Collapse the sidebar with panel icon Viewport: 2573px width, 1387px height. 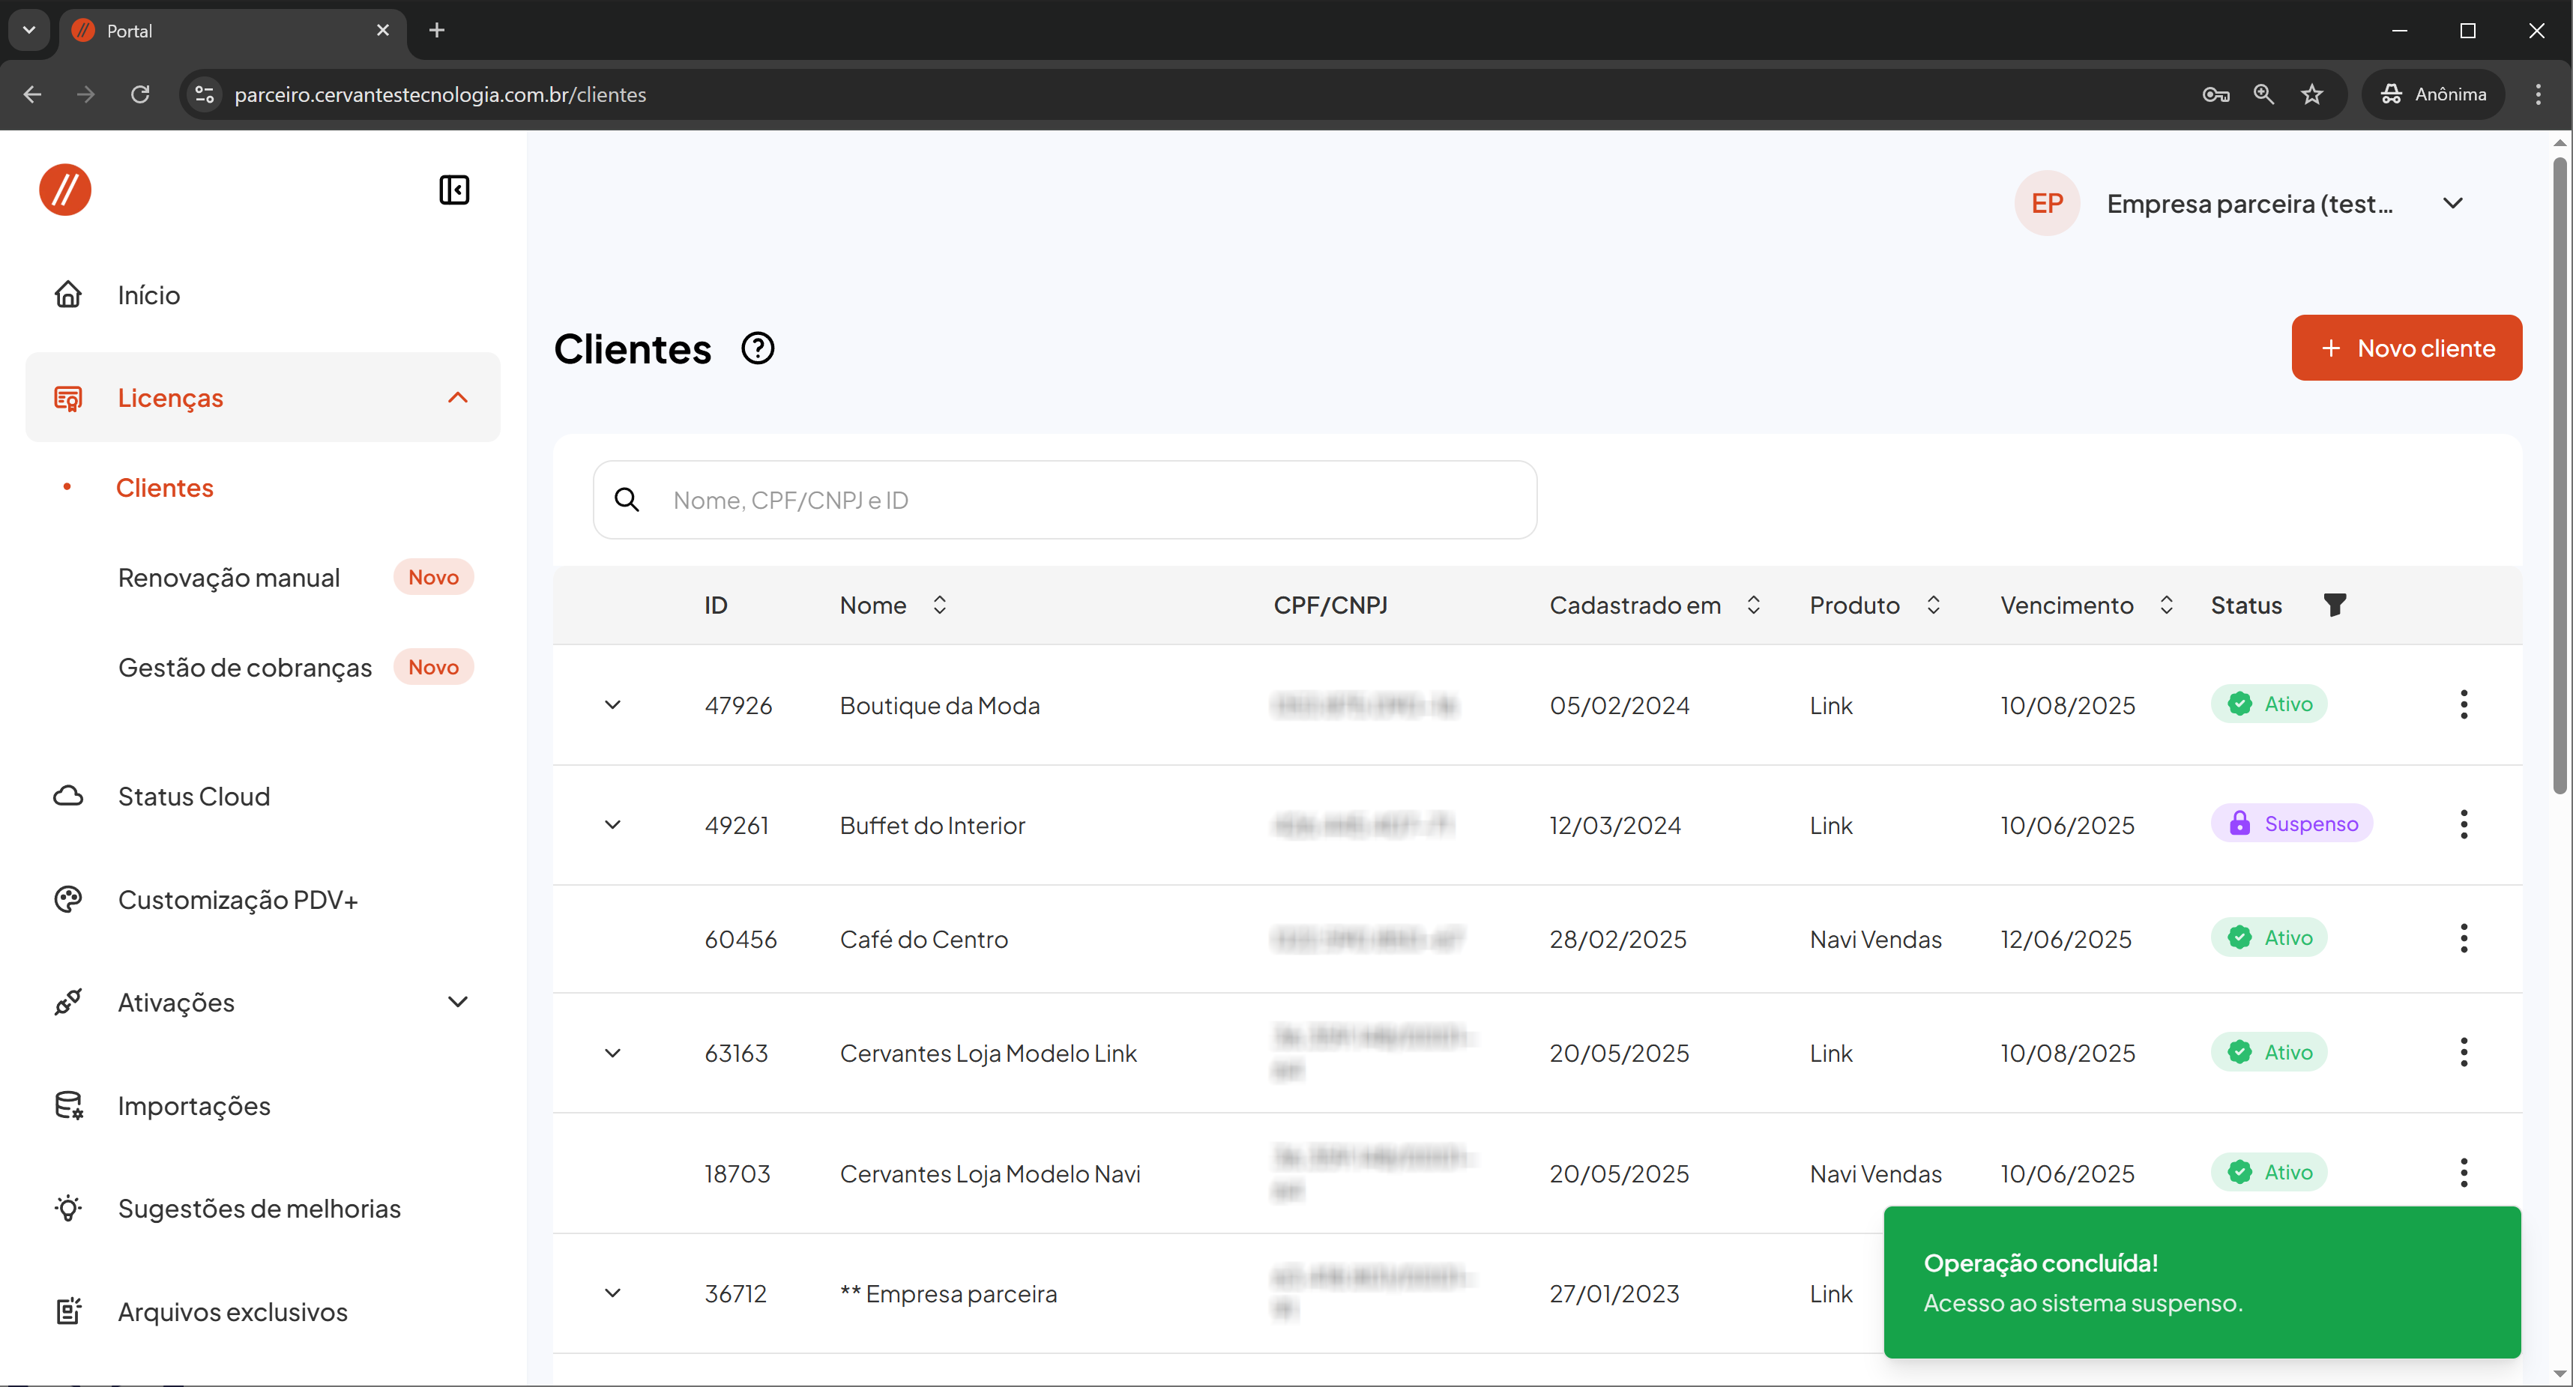(x=454, y=190)
